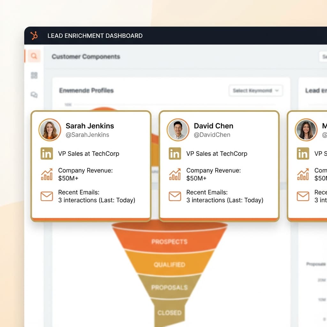Click LinkedIn icon on David Chen card
Image resolution: width=327 pixels, height=327 pixels.
point(175,154)
